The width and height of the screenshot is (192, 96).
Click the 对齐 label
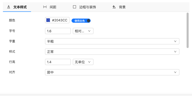point(12,72)
